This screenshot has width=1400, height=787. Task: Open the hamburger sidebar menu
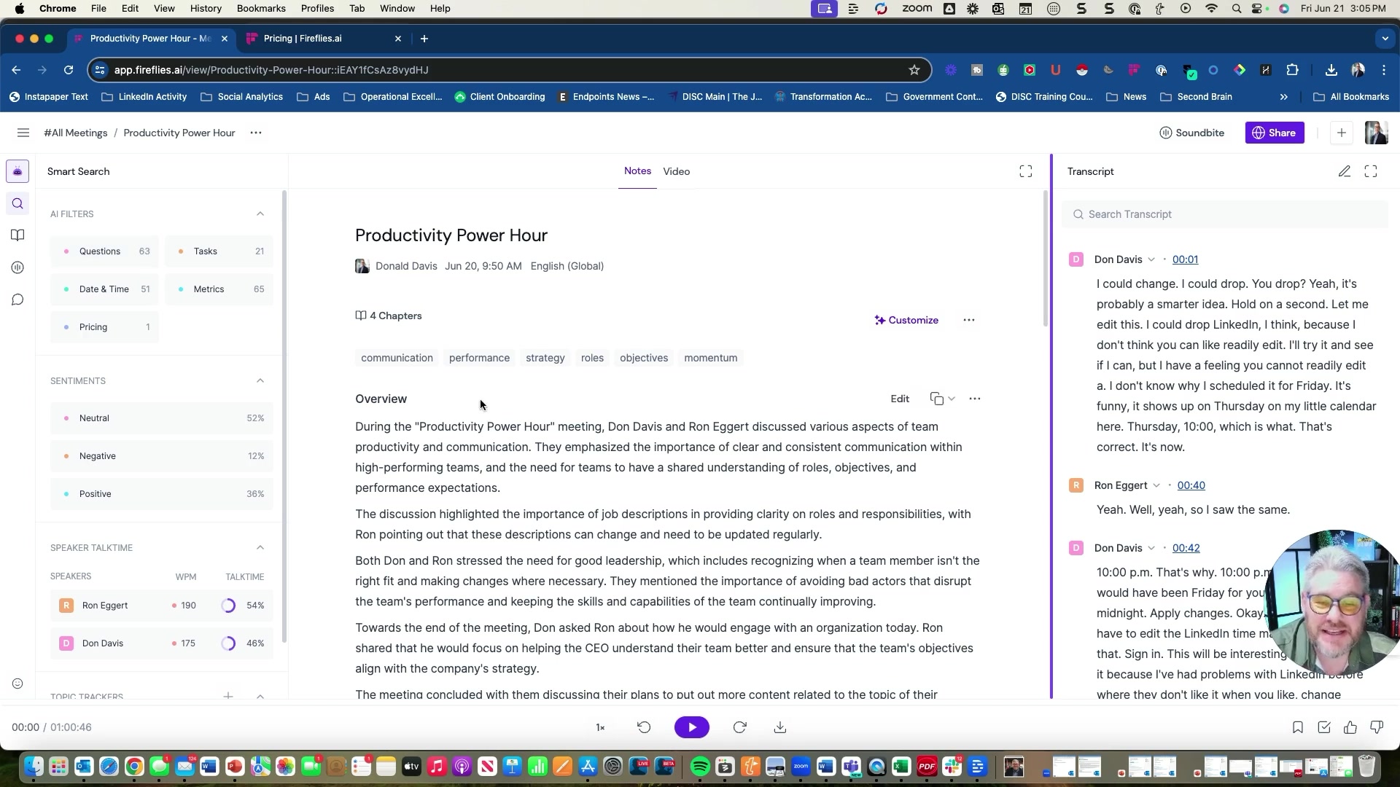pyautogui.click(x=23, y=133)
